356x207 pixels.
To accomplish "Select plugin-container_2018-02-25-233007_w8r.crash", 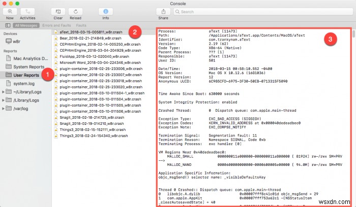I will click(101, 75).
